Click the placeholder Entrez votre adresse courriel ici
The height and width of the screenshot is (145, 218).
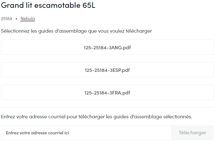pos(37,133)
